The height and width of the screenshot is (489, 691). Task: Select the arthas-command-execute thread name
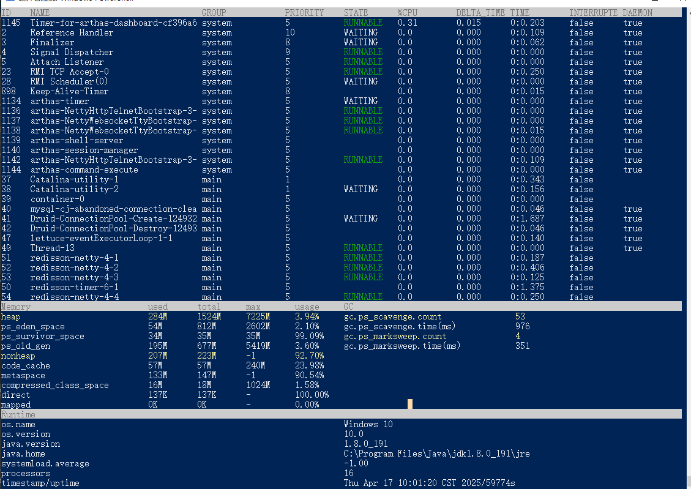coord(84,170)
